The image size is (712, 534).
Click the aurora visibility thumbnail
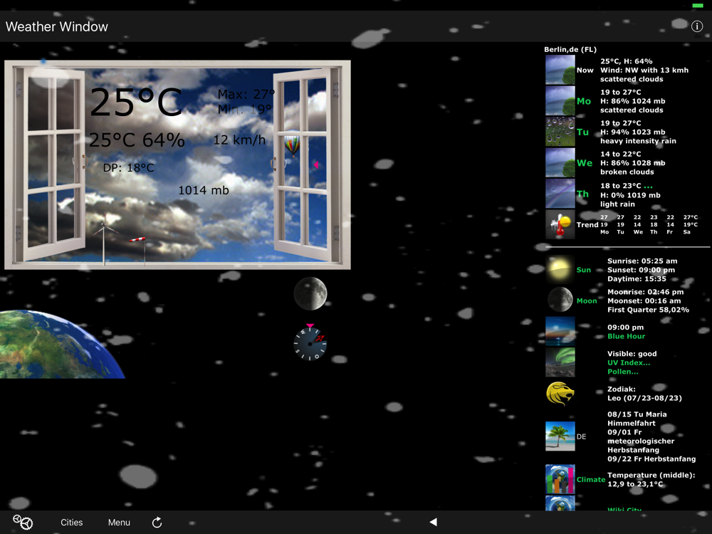[560, 362]
